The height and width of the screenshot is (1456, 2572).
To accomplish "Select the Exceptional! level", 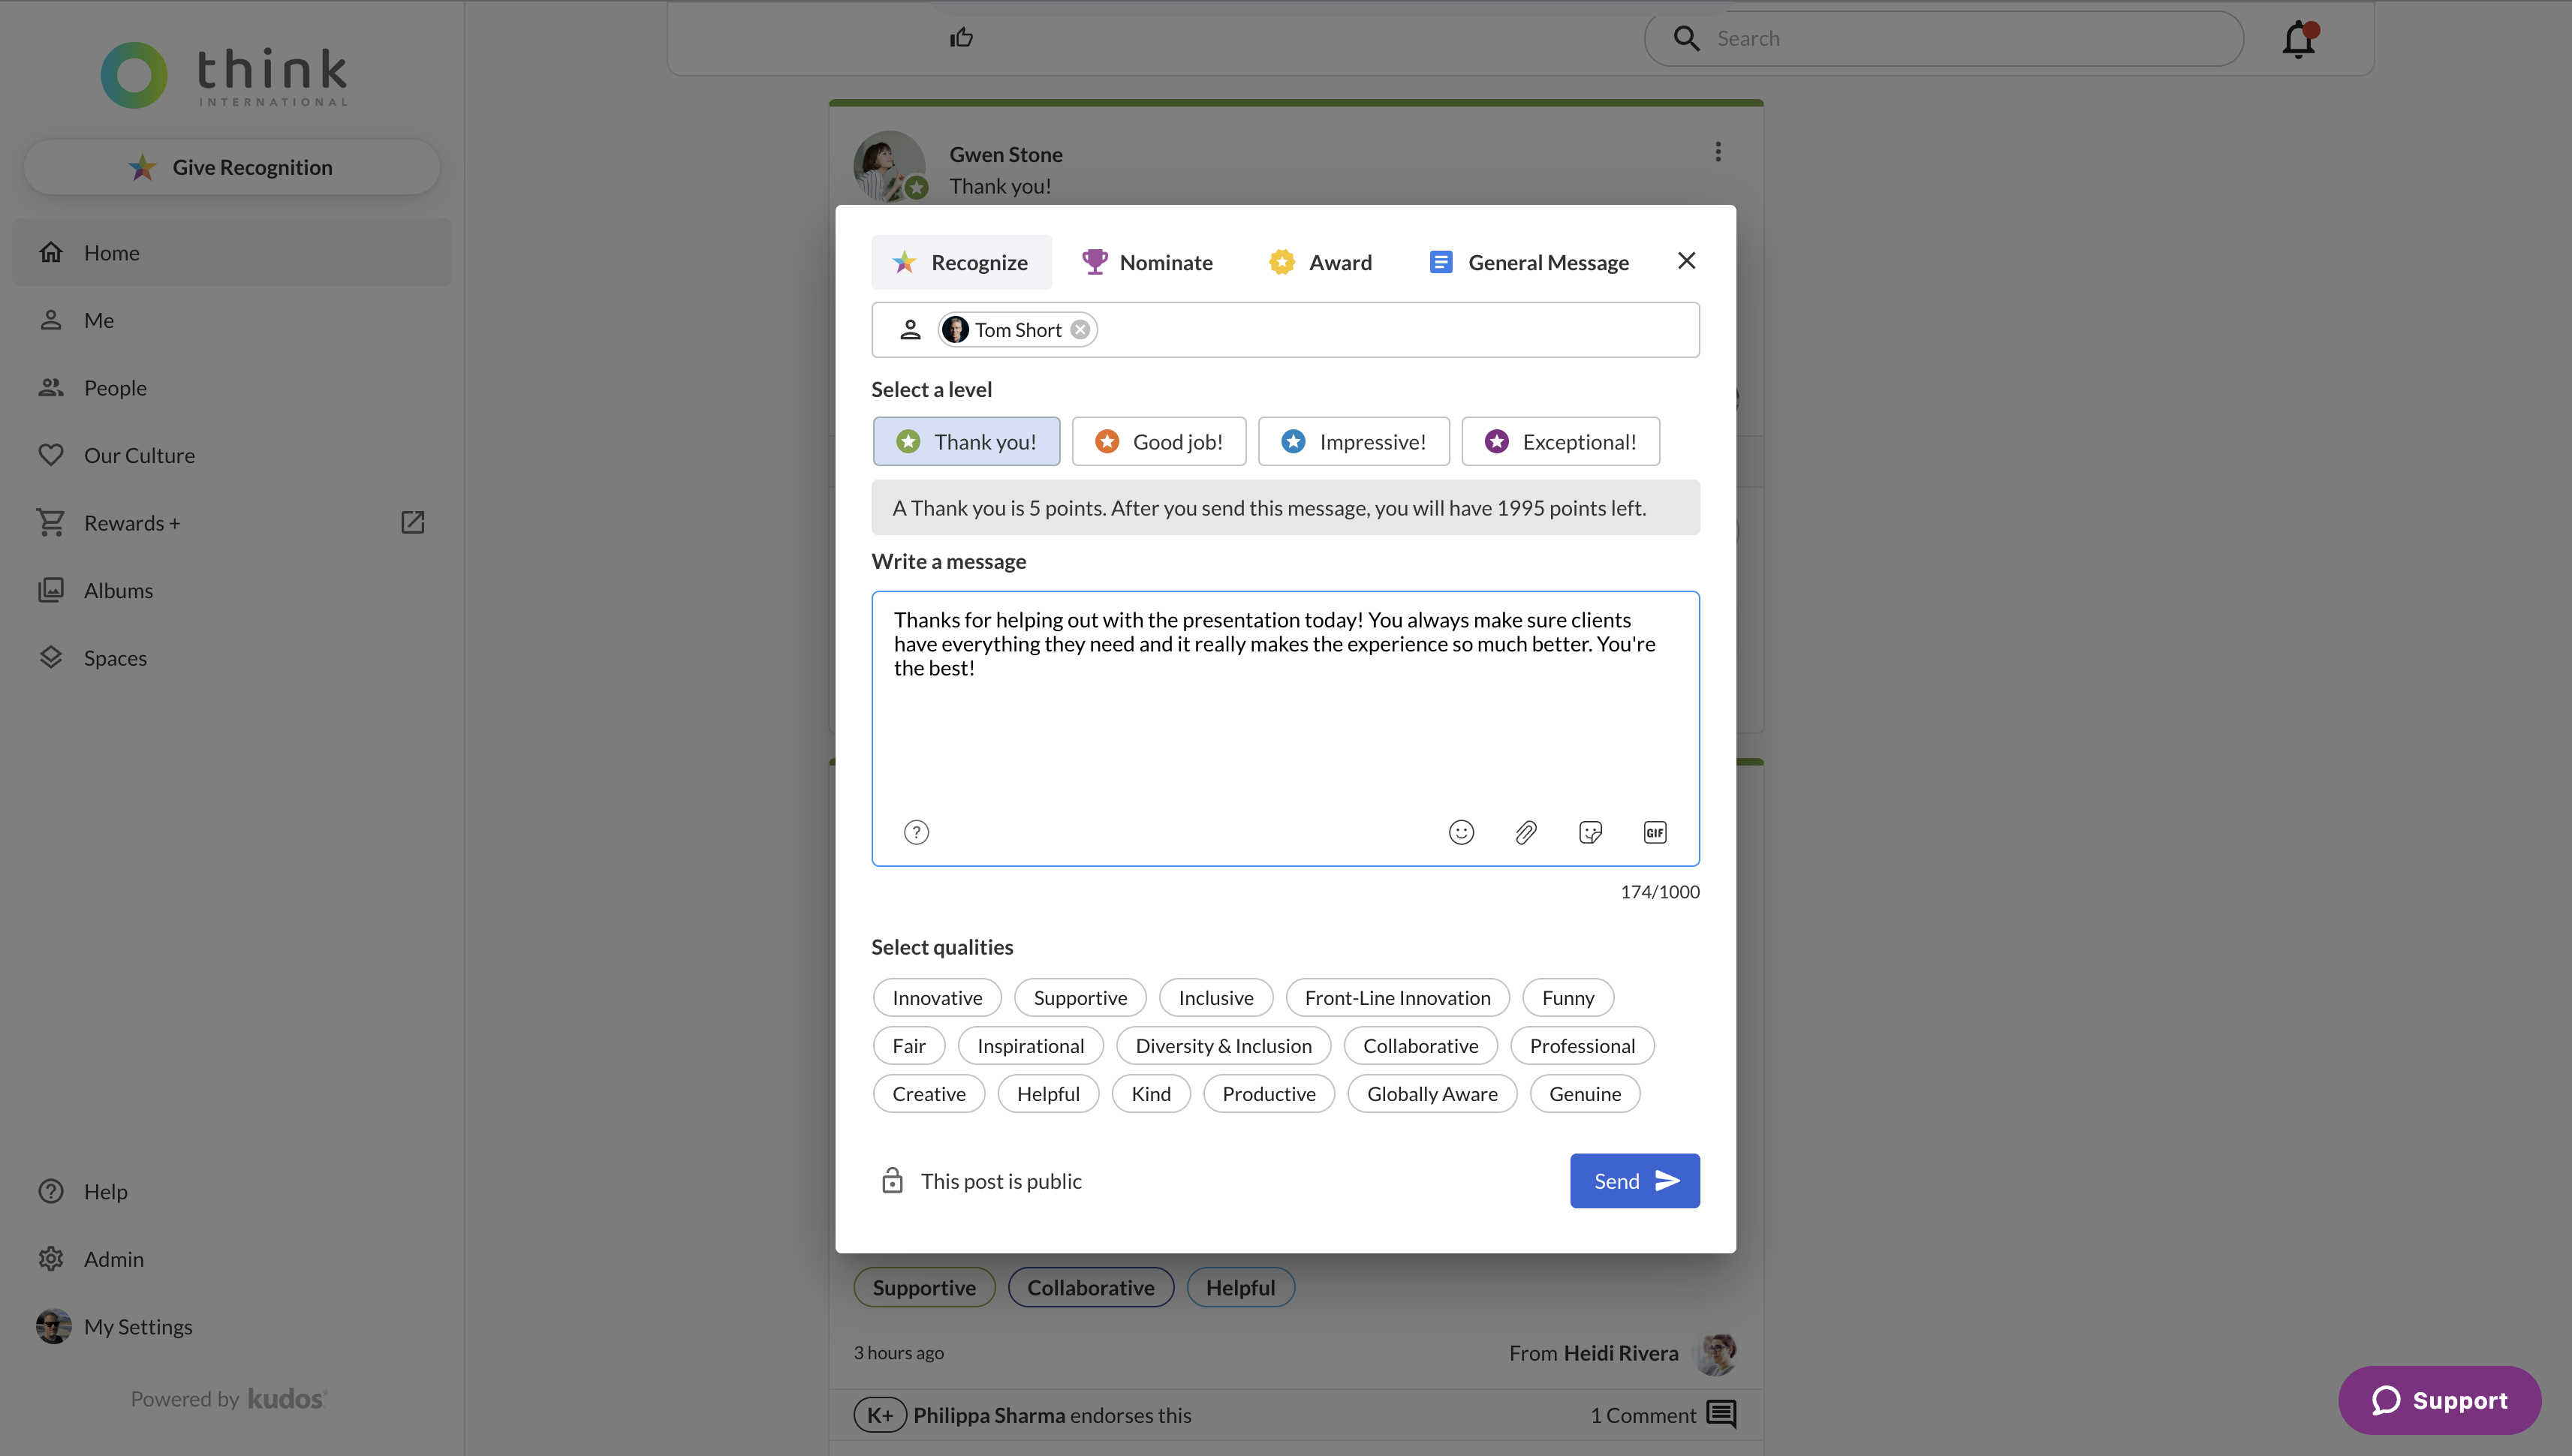I will (x=1560, y=442).
